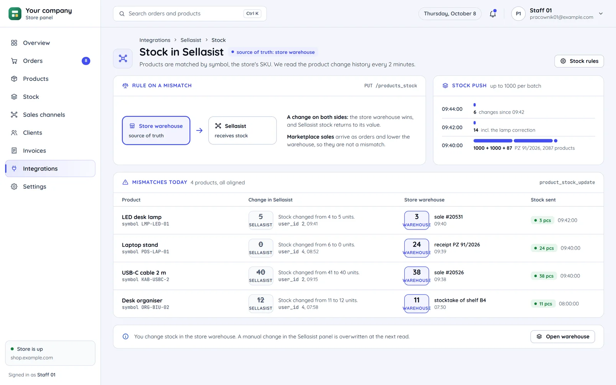Click the layers icon next to Stock Push
Image resolution: width=616 pixels, height=385 pixels.
[445, 85]
